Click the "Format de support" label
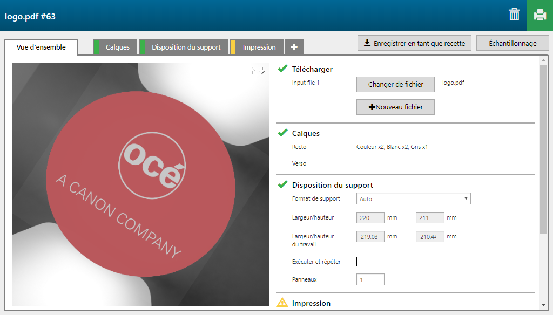553x315 pixels. pos(316,198)
